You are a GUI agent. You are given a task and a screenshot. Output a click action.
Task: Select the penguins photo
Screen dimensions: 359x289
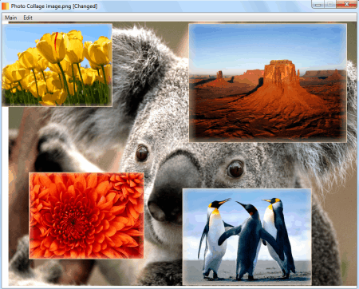[x=247, y=236]
